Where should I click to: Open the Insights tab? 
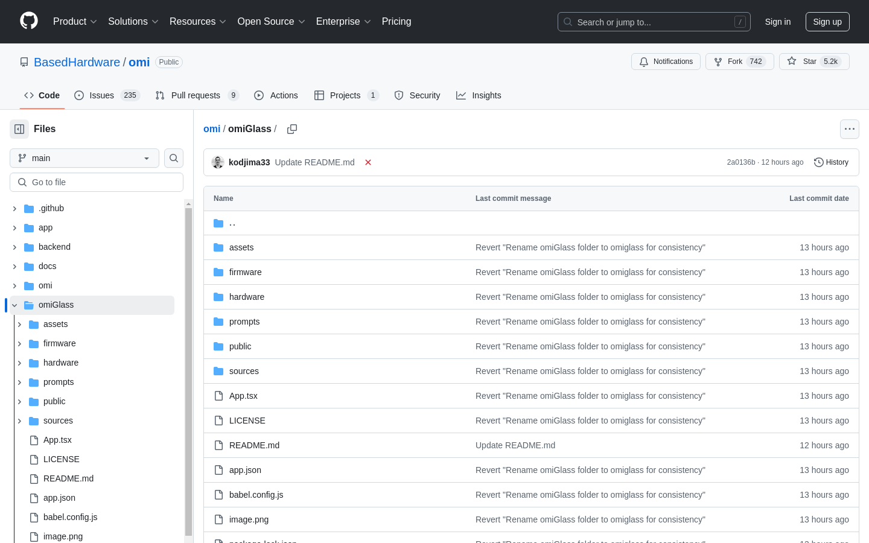pos(479,95)
